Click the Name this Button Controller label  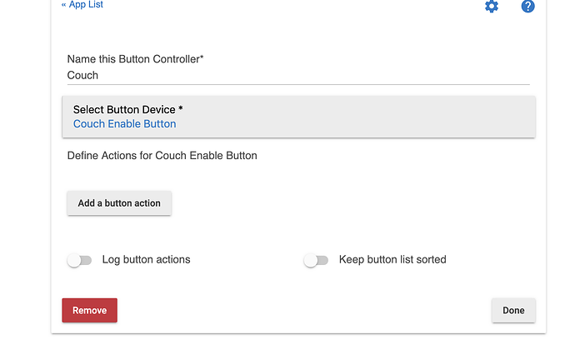pyautogui.click(x=135, y=59)
